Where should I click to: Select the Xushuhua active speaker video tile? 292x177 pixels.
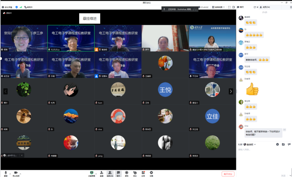tap(71, 38)
